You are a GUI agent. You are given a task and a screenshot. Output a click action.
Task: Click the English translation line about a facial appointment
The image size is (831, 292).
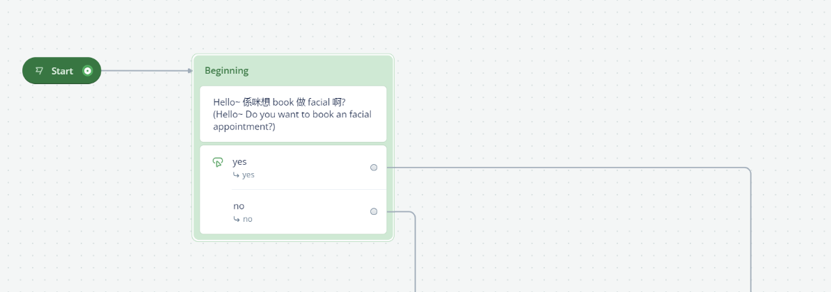coord(292,120)
